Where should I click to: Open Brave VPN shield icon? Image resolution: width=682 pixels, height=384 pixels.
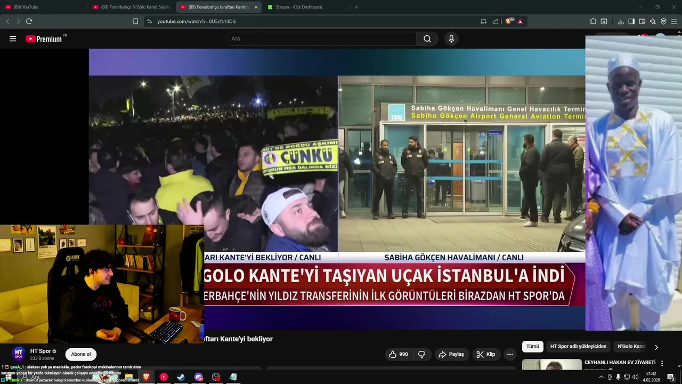tap(663, 21)
